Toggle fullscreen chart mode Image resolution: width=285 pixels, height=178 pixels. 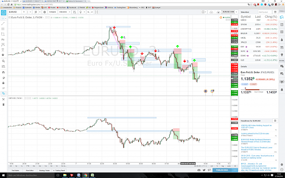click(97, 12)
